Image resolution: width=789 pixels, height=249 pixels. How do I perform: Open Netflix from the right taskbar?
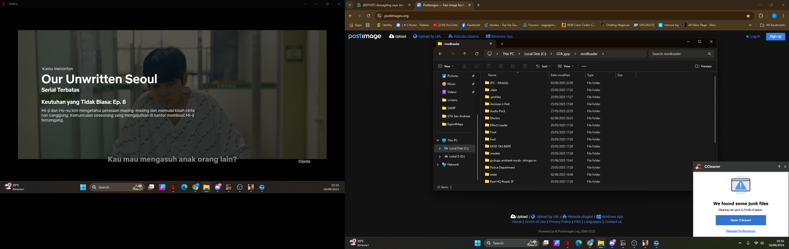pos(567,243)
